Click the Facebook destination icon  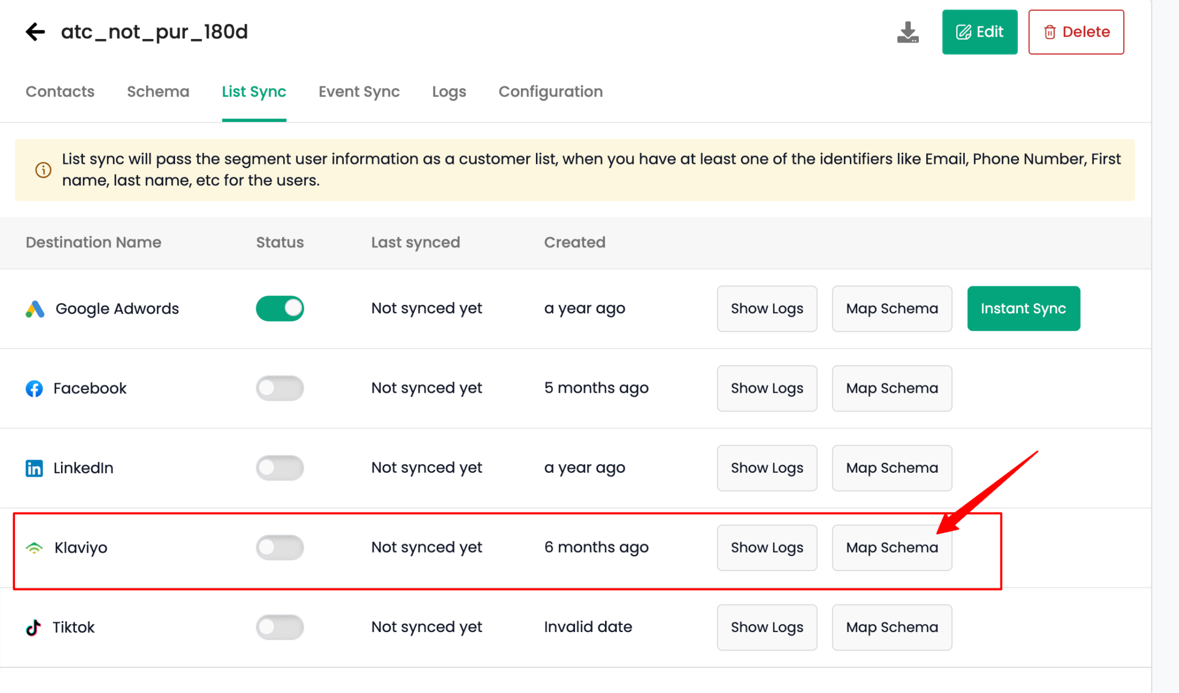click(34, 388)
